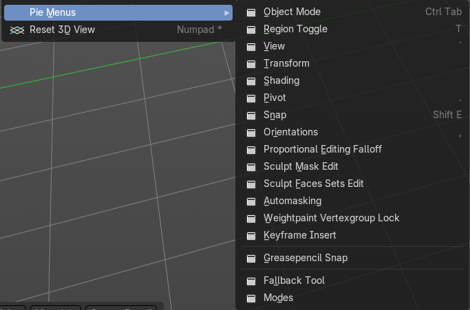Click the icon beside Sculpt Faces Sets Edit
Image resolution: width=470 pixels, height=310 pixels.
click(x=251, y=184)
